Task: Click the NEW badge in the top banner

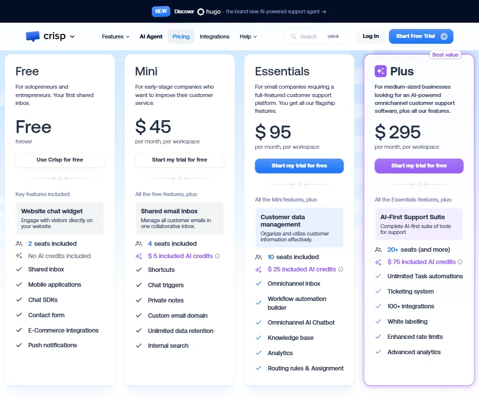Action: tap(161, 11)
